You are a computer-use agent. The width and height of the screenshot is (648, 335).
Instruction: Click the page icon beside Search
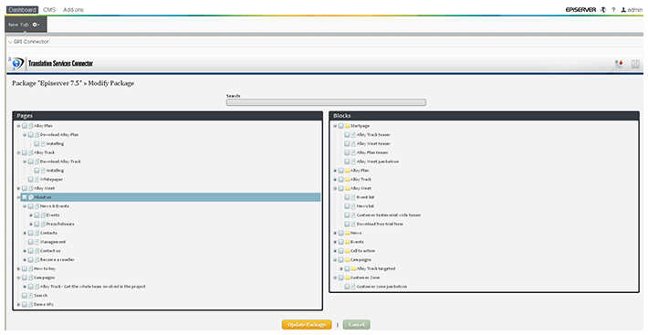click(31, 296)
